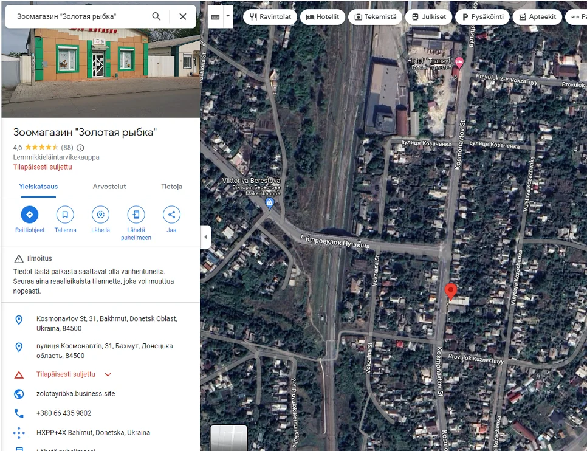587x451 pixels.
Task: Filter map by Apteekit chip
Action: click(537, 17)
